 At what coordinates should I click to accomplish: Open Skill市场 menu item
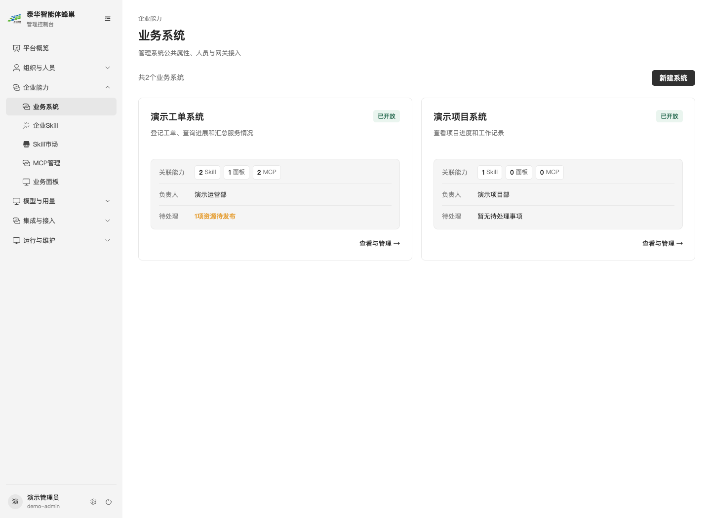61,144
